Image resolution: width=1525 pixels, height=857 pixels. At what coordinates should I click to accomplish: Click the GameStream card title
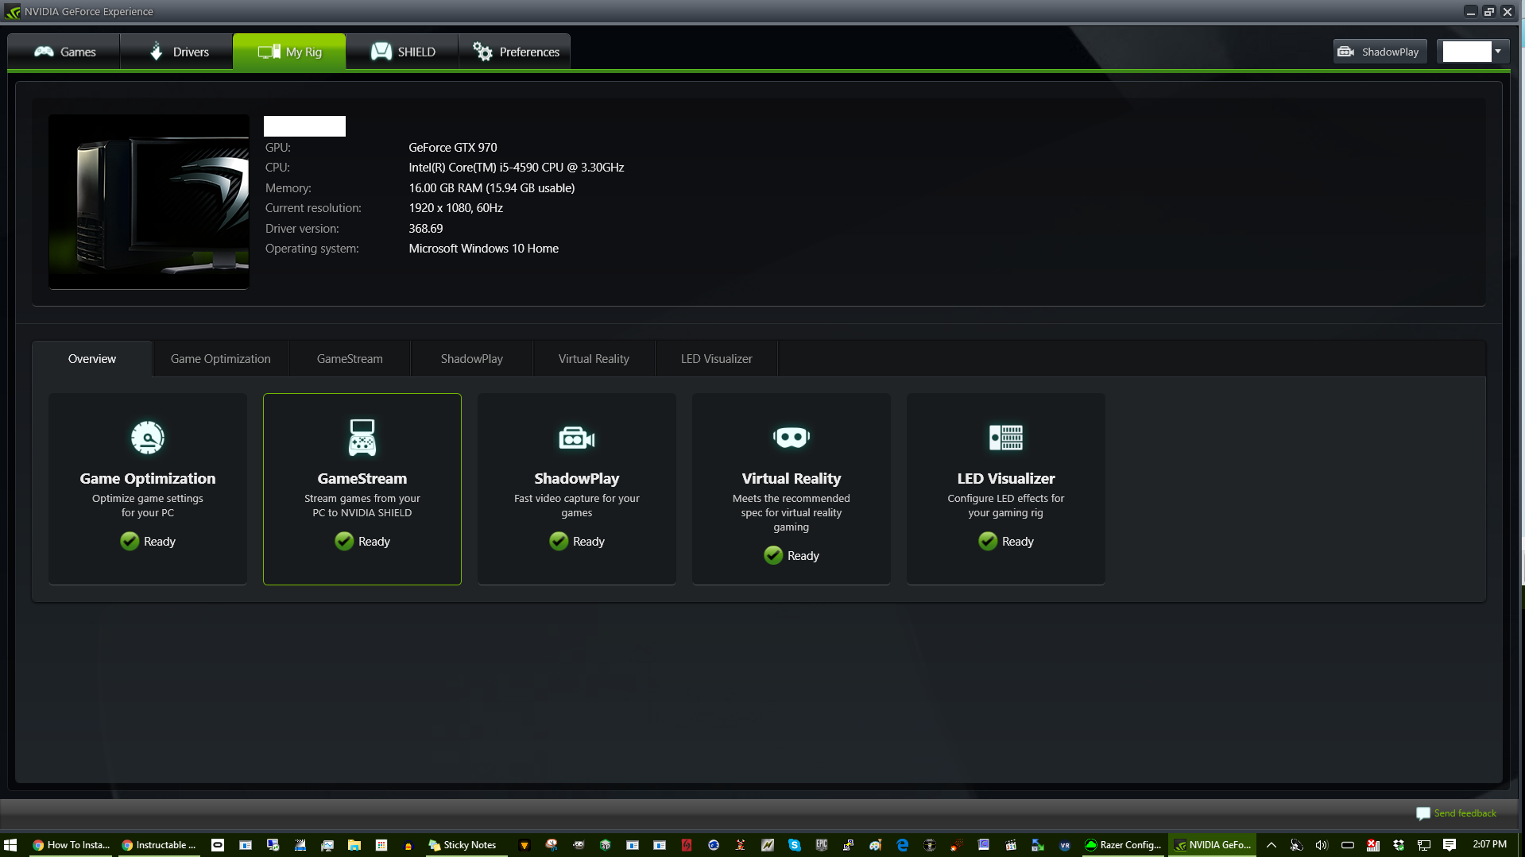[362, 478]
